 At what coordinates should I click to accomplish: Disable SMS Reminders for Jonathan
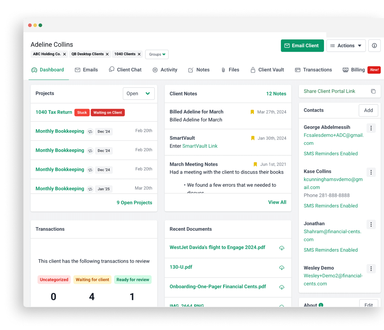coord(331,250)
